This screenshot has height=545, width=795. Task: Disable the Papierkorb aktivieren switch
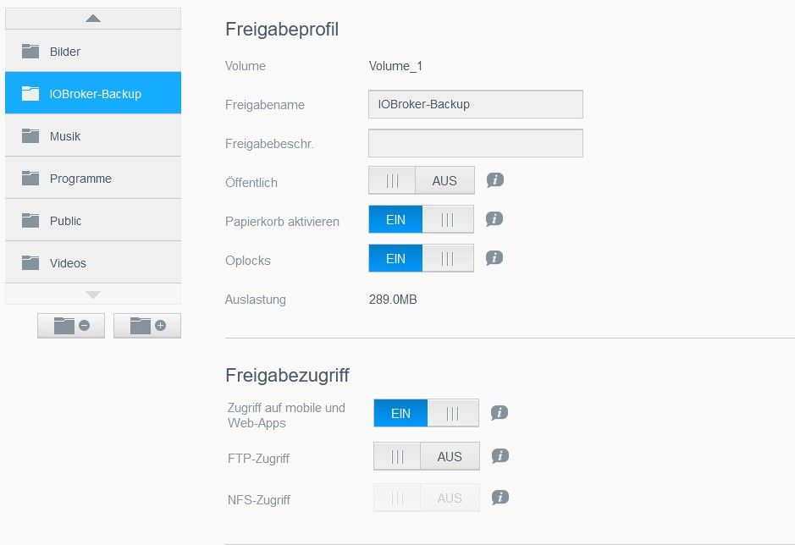[x=422, y=219]
